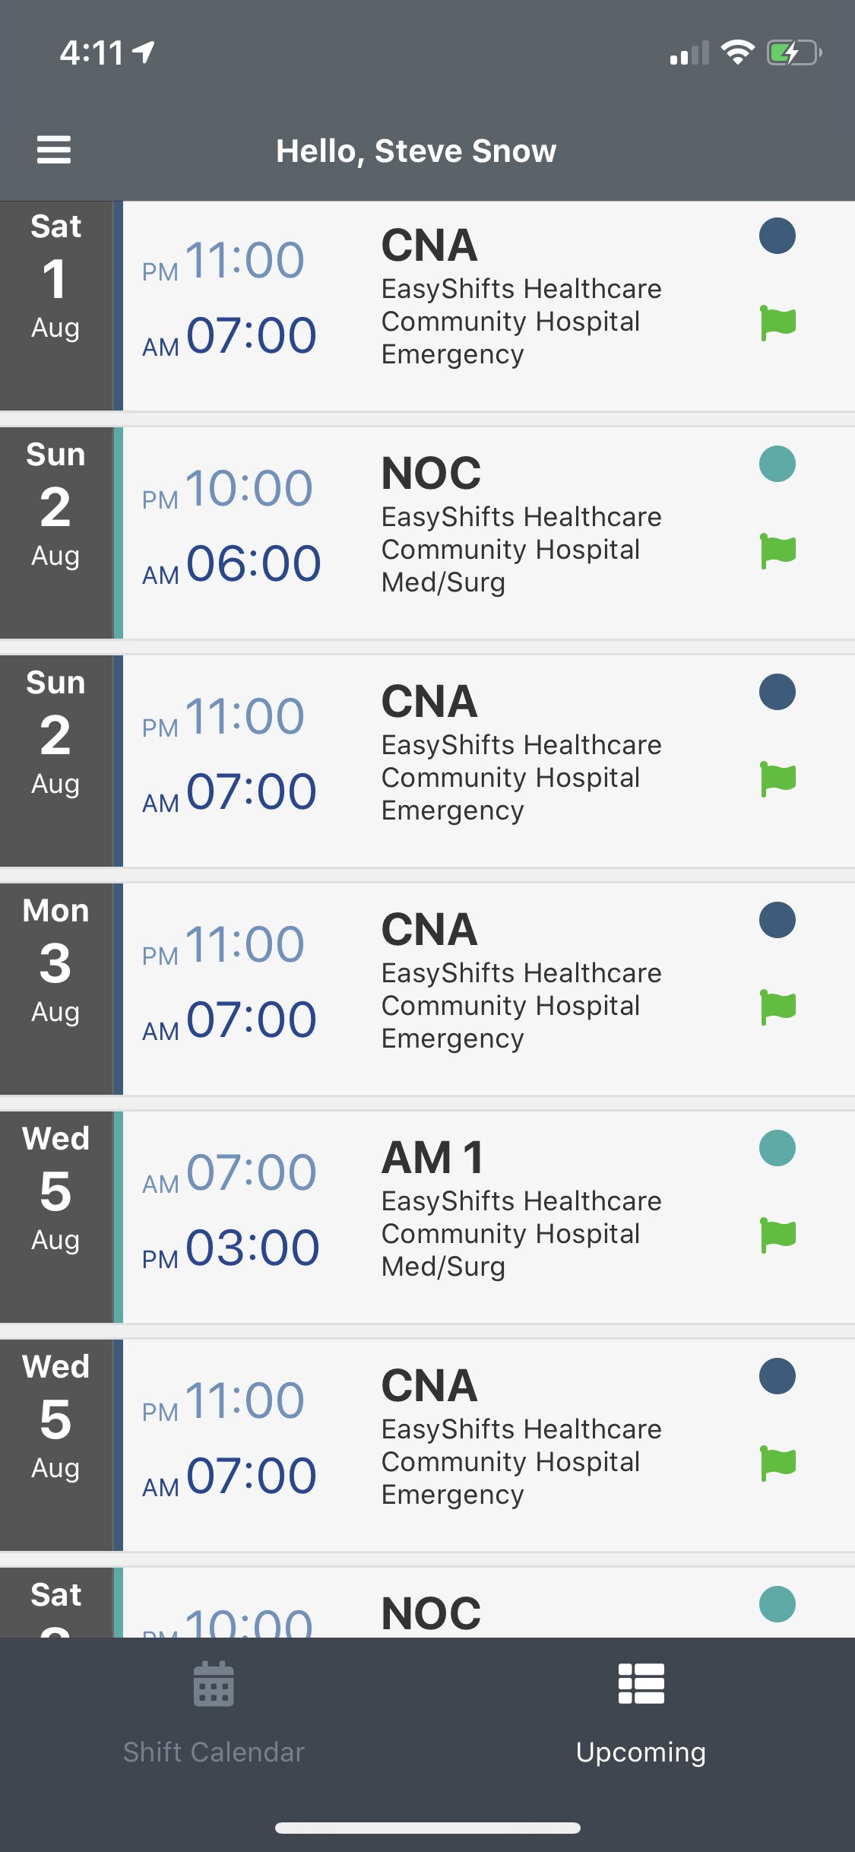Tap green flag on Wed 5 Aug CNA shift
The image size is (855, 1852).
click(x=777, y=1464)
